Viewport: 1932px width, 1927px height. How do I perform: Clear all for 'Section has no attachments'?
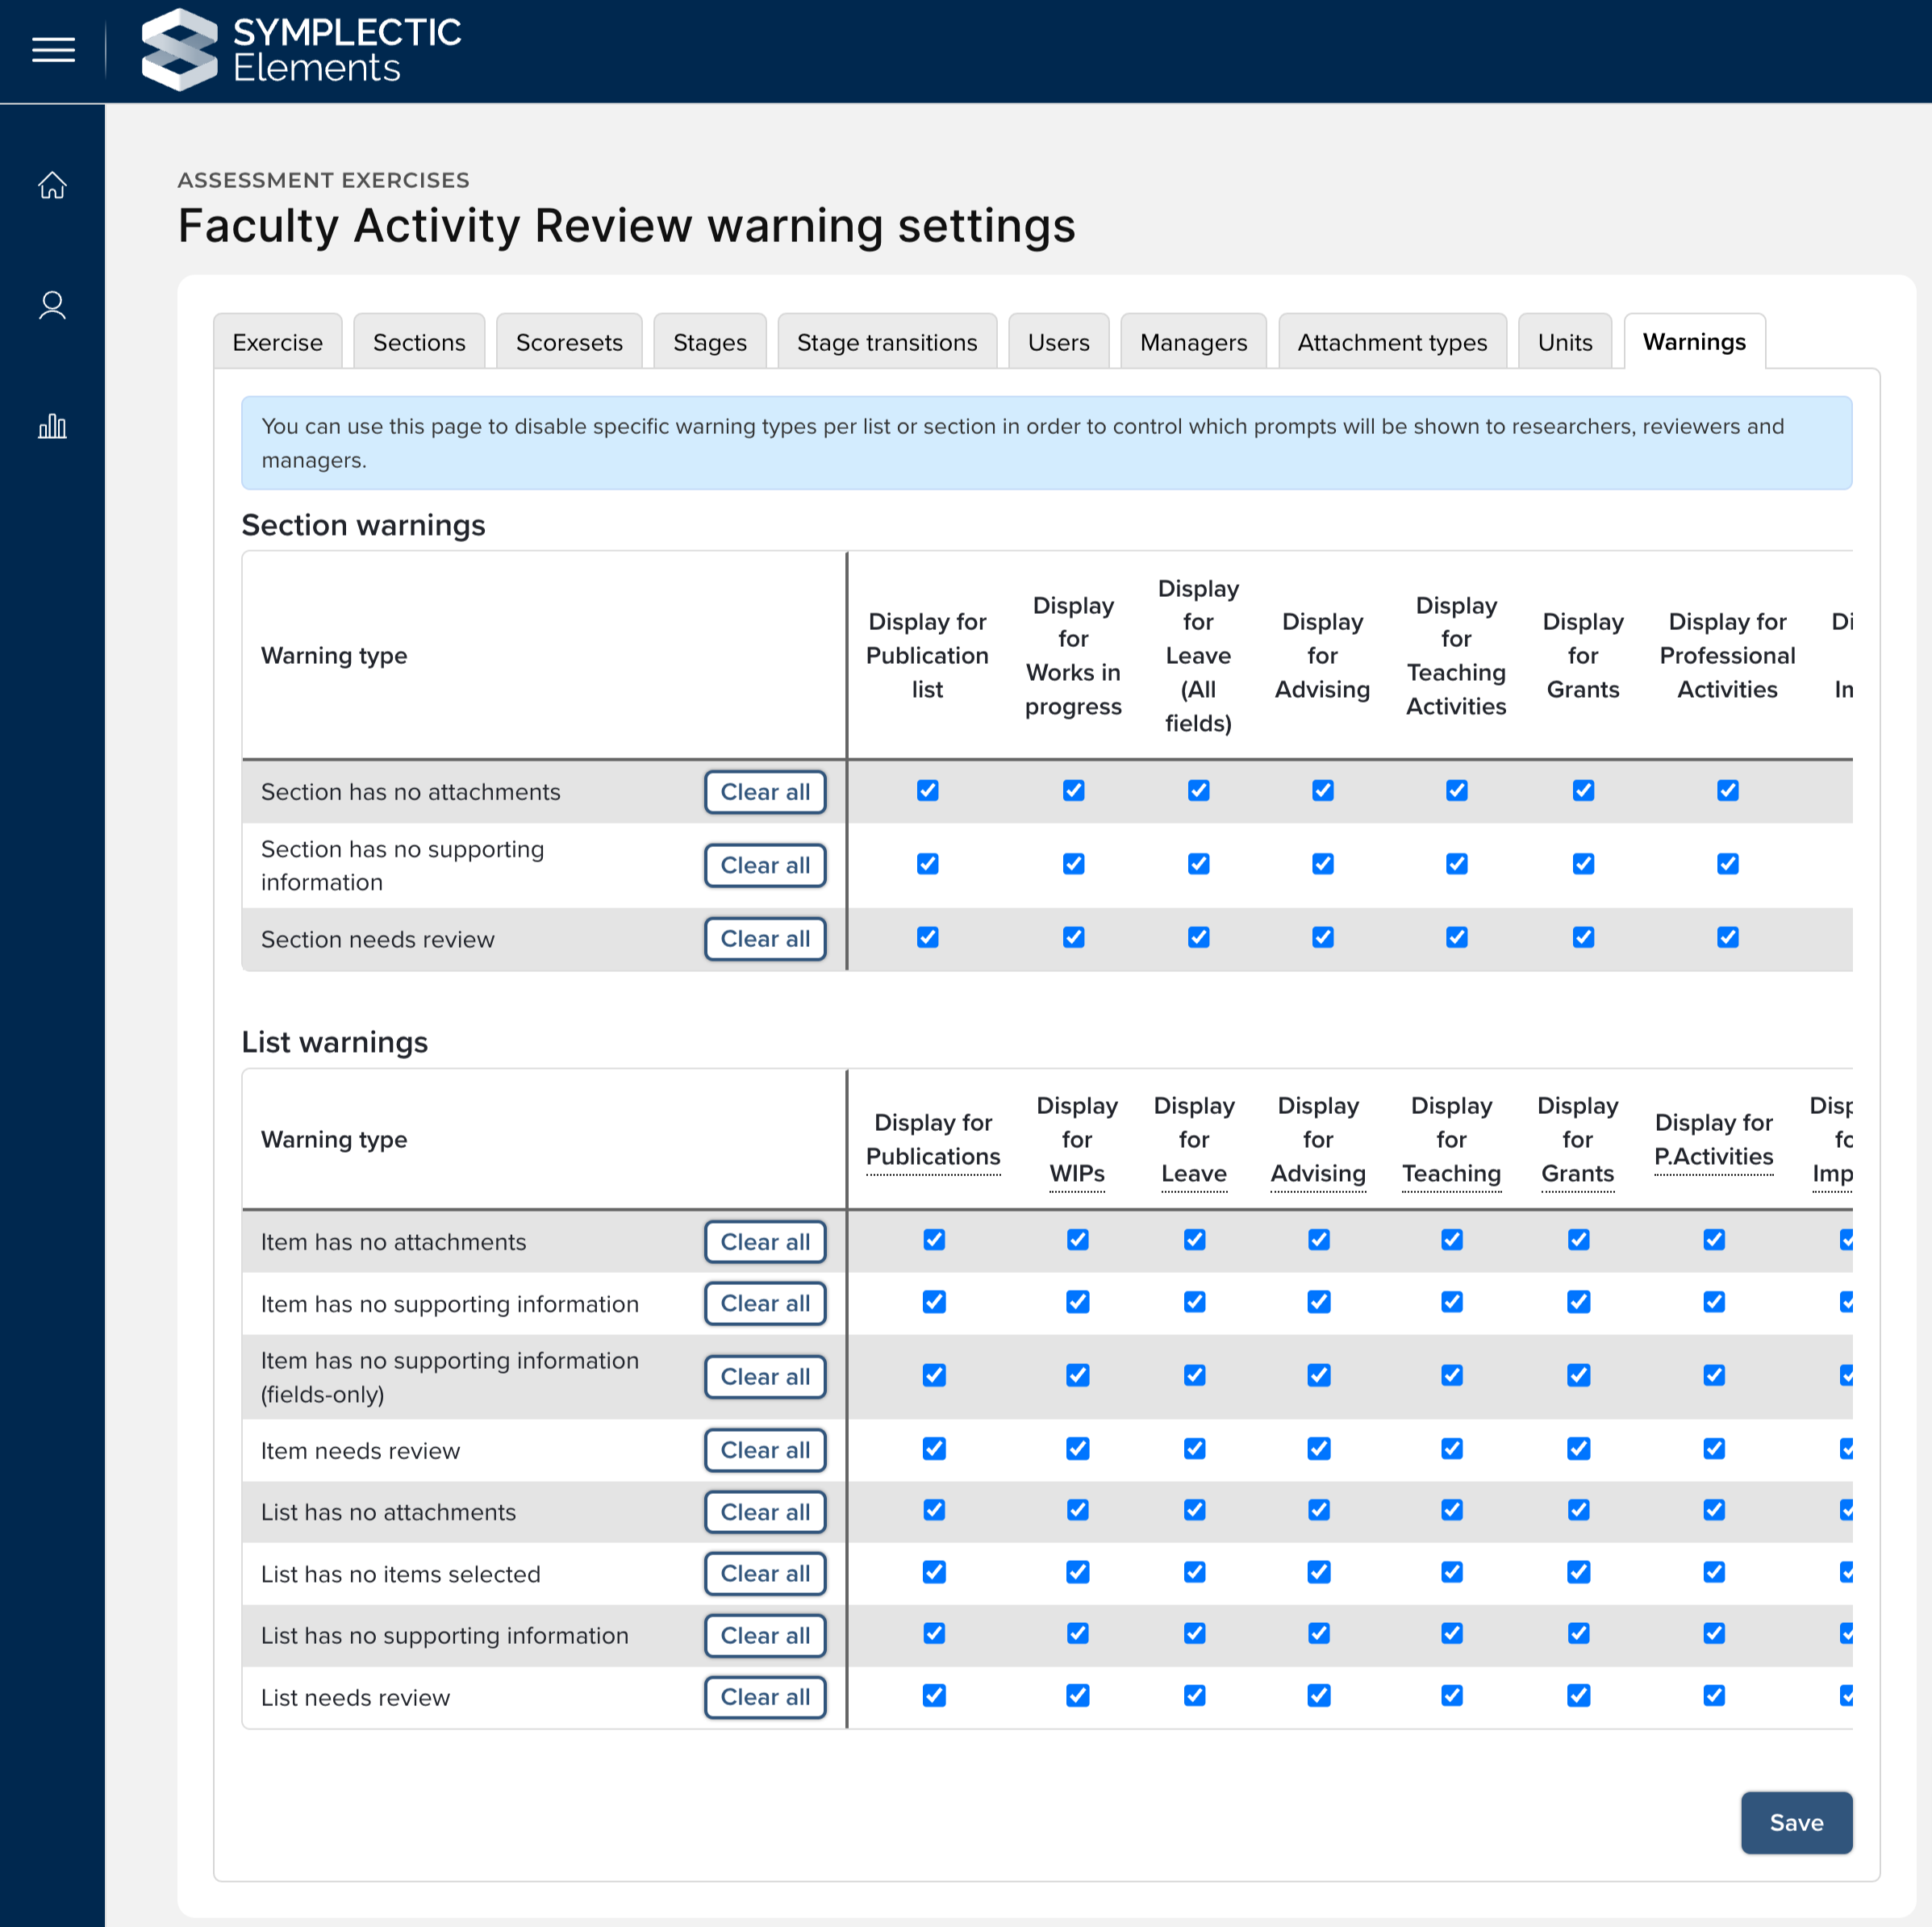pyautogui.click(x=765, y=792)
